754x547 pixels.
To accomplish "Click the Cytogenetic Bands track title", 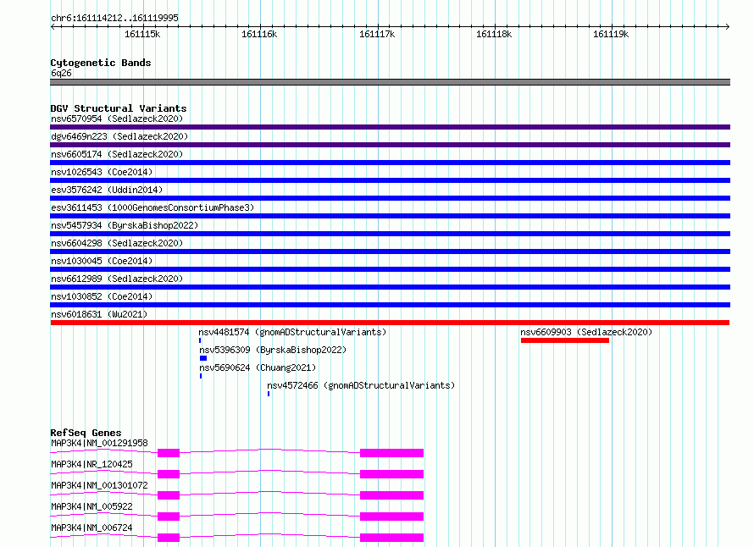I will (x=101, y=63).
